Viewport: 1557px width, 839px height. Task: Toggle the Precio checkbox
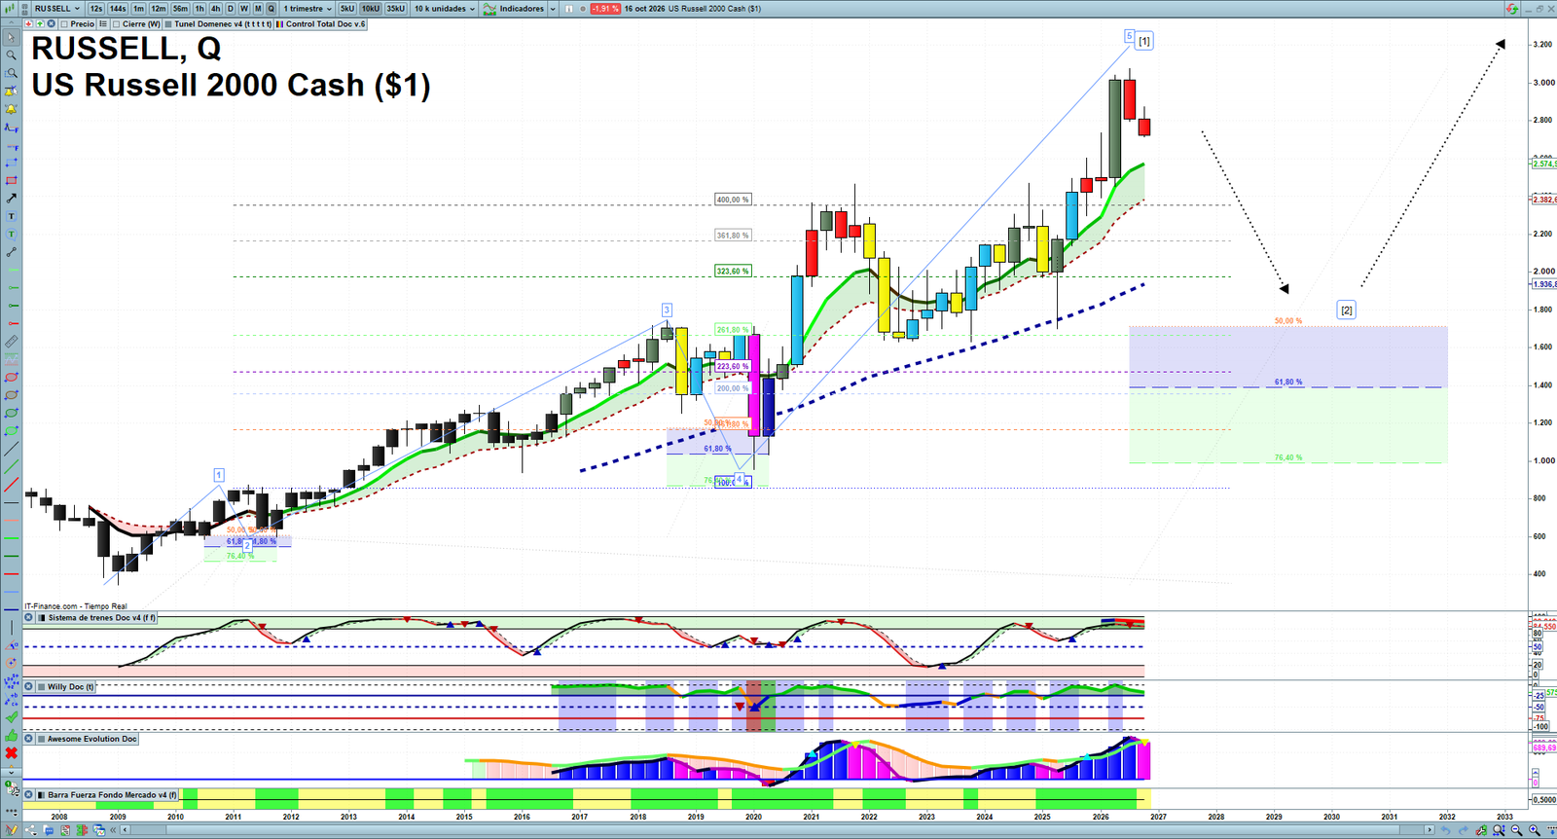click(x=64, y=24)
